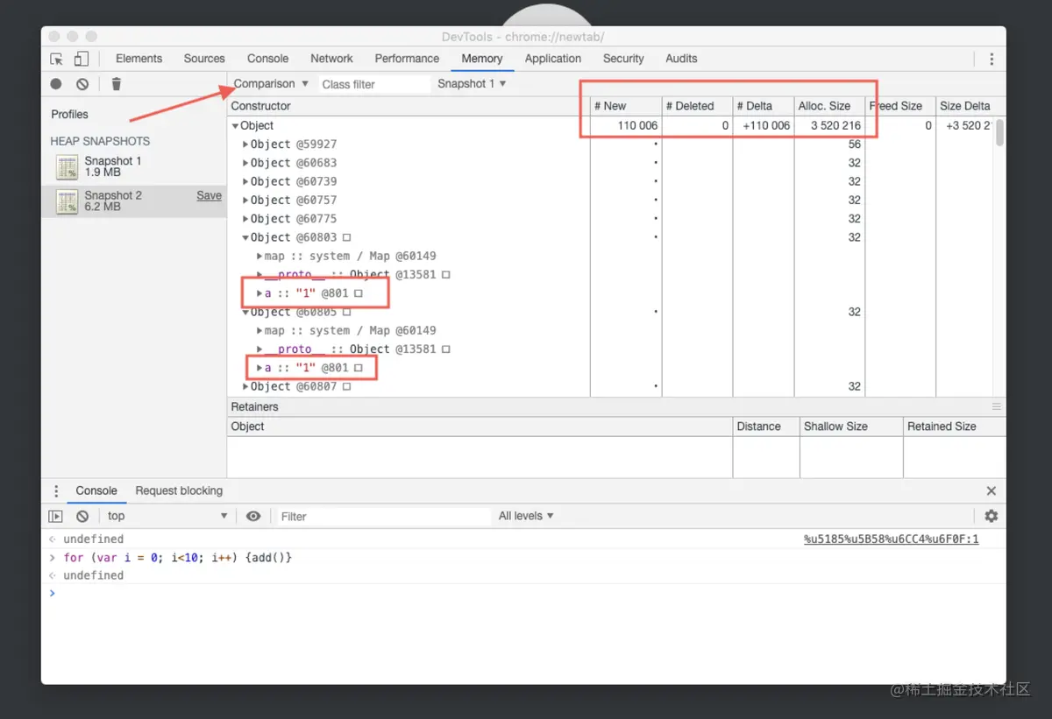Open the Snapshot 1 base dropdown

[472, 84]
